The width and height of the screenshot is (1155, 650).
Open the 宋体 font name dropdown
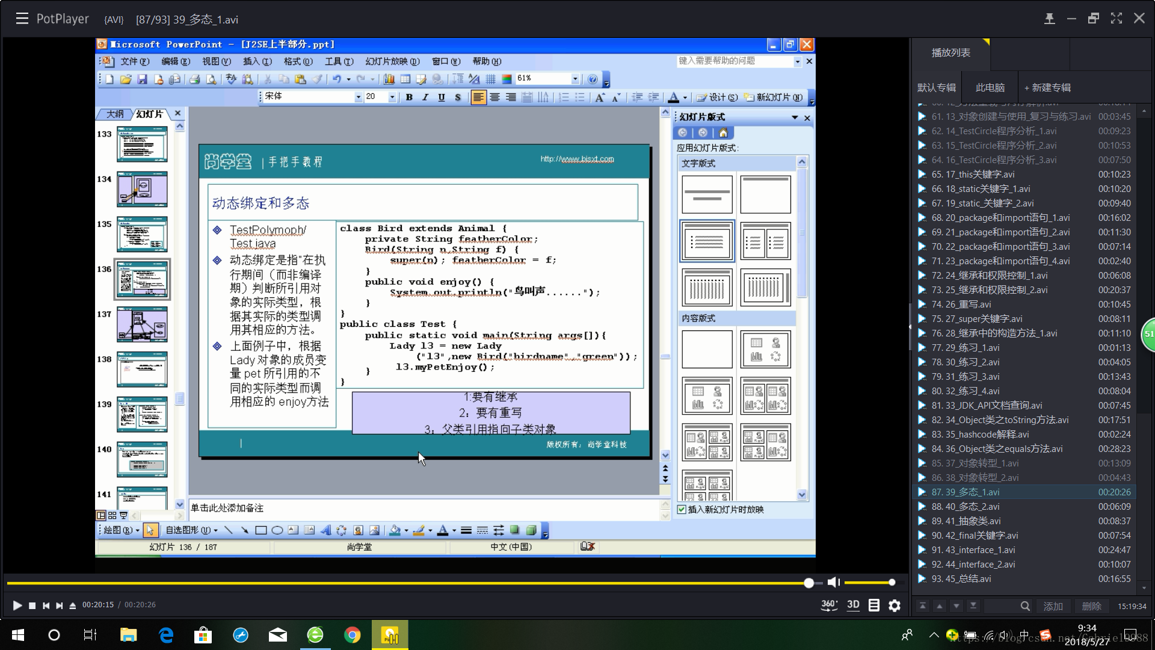pos(359,97)
